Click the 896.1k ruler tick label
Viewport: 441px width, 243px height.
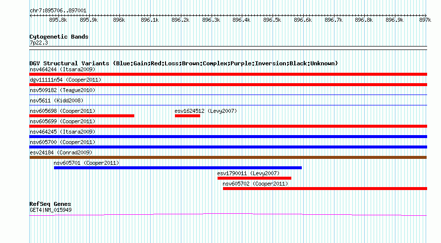150,20
